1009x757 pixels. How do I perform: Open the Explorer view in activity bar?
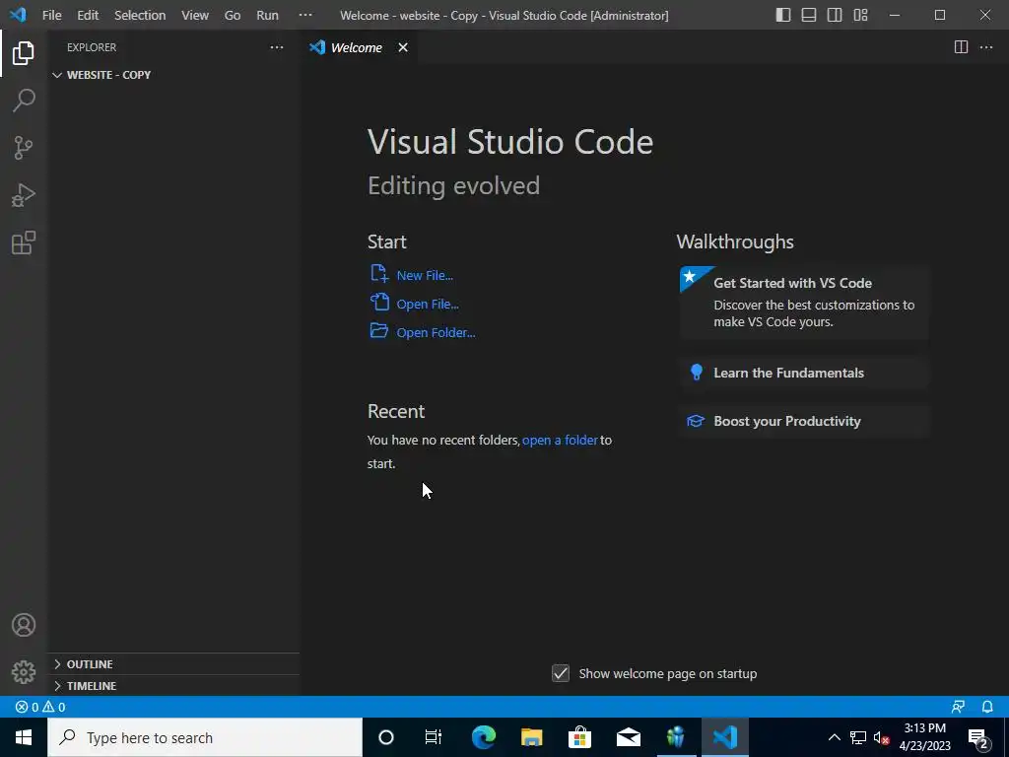(x=24, y=53)
